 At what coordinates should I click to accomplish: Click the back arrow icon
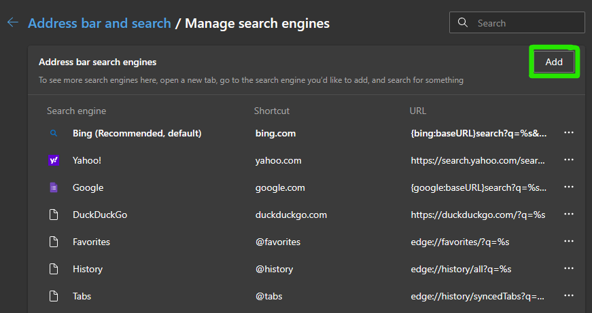point(12,23)
